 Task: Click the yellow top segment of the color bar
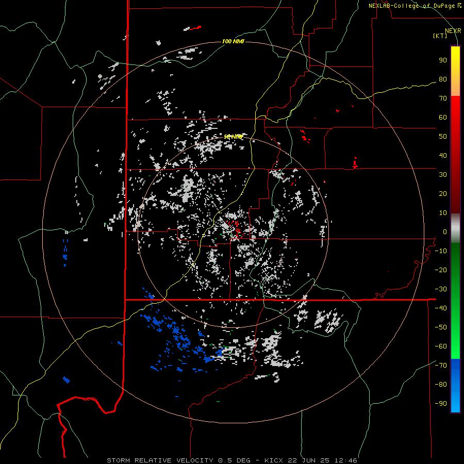pyautogui.click(x=455, y=71)
